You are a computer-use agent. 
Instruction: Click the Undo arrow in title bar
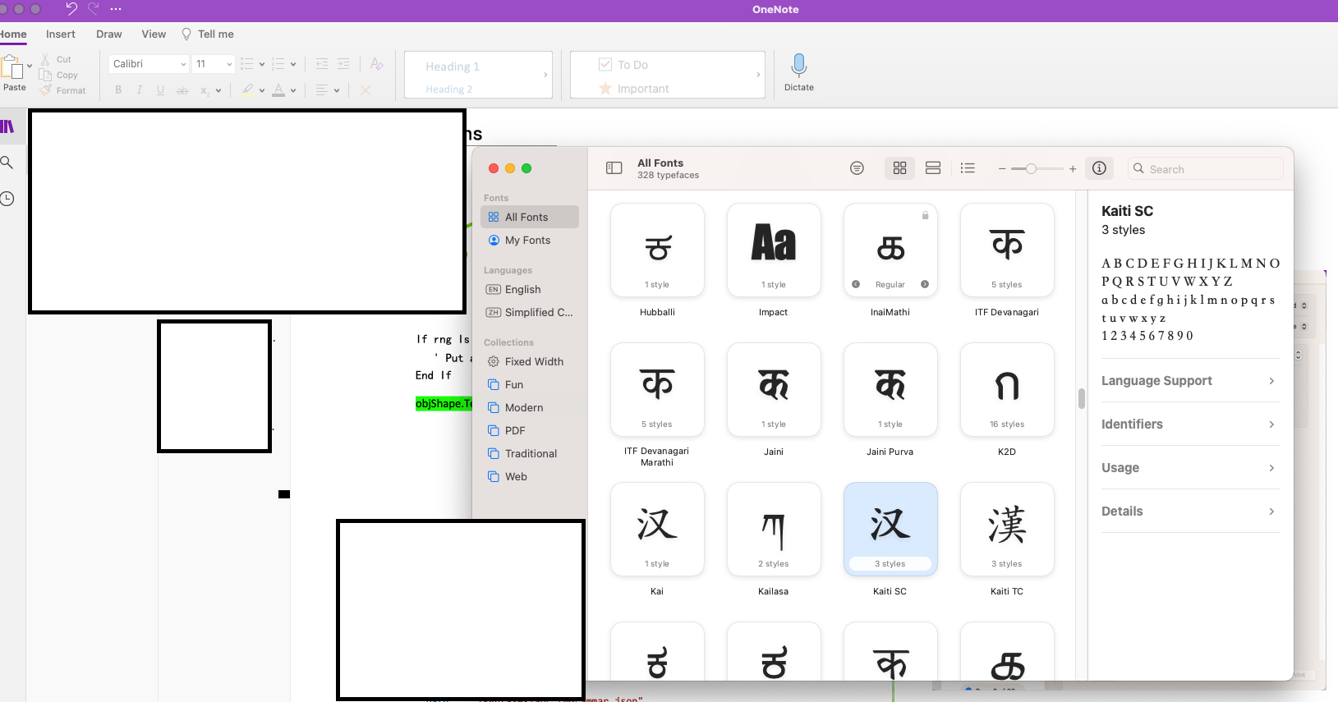point(71,9)
